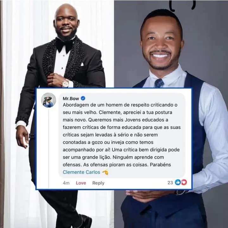Select the gray comment text bubble
Image resolution: width=228 pixels, height=228 pixels.
(122, 136)
